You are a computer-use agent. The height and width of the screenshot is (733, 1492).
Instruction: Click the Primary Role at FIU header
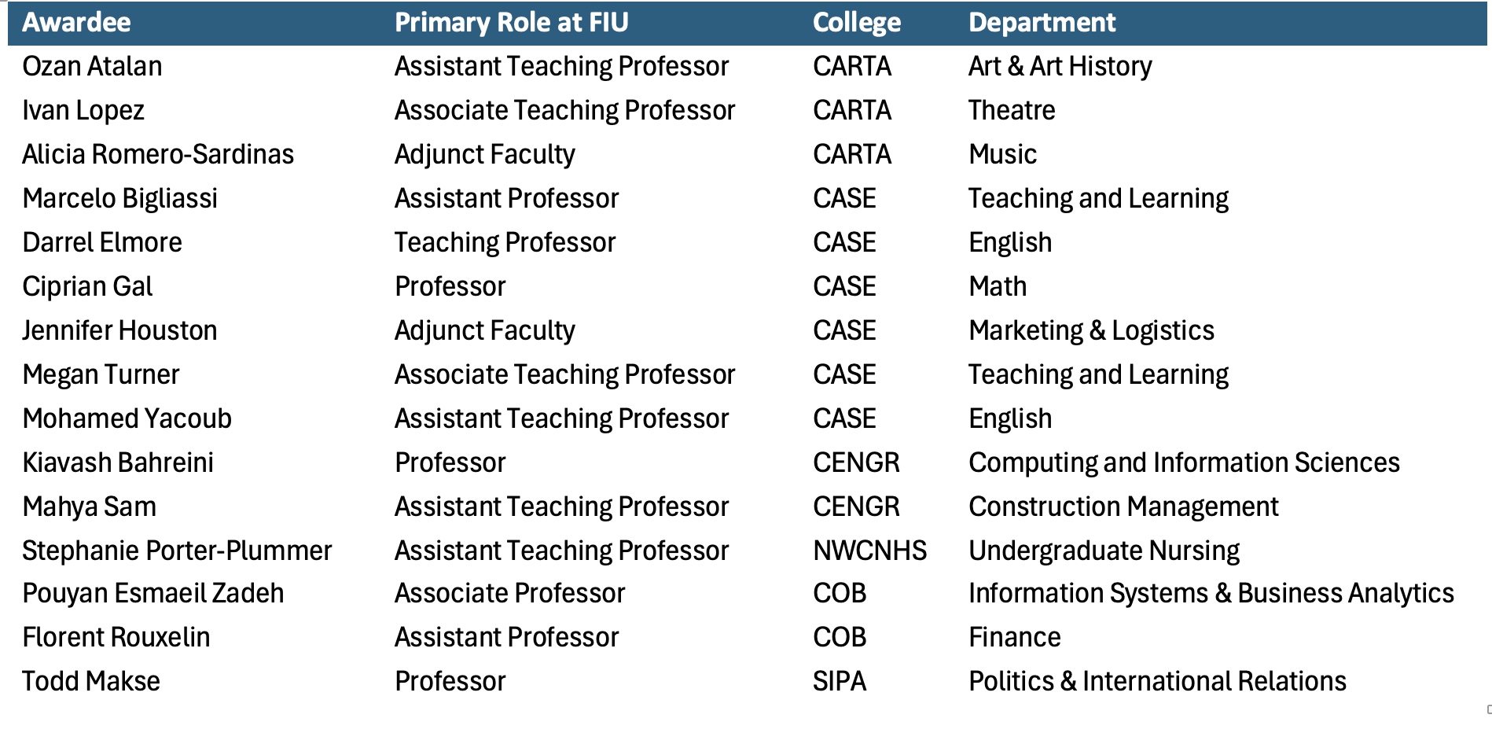click(x=511, y=23)
